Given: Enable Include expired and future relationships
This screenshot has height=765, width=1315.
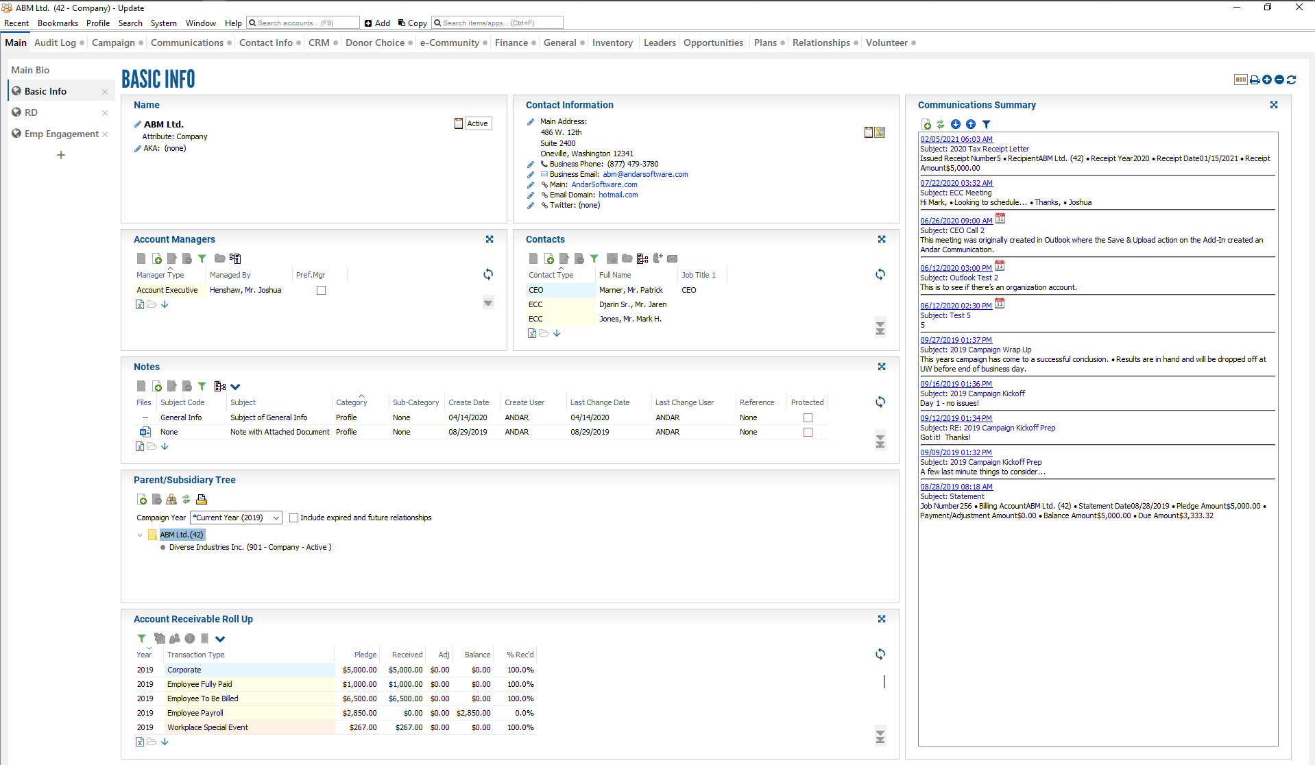Looking at the screenshot, I should click(x=293, y=518).
